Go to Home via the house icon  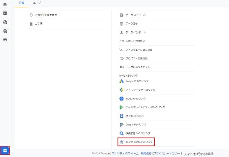click(5, 4)
